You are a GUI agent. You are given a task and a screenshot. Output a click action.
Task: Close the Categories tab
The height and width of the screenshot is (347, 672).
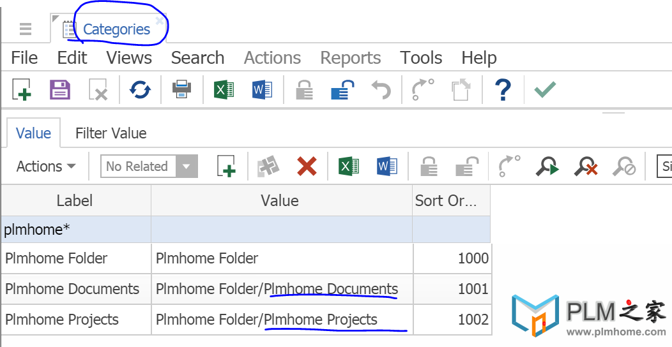click(159, 20)
